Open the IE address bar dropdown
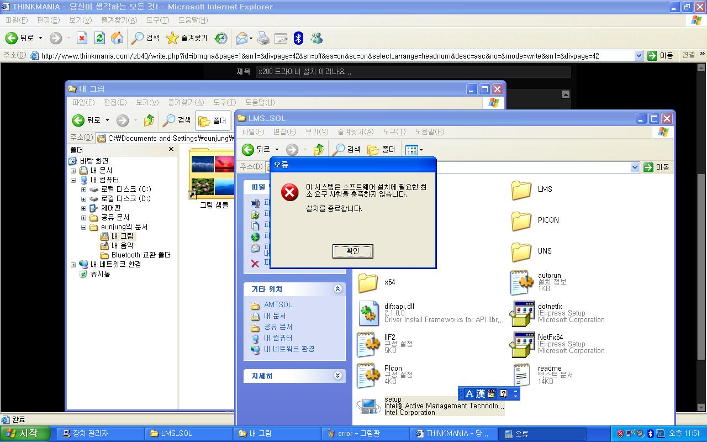 tap(639, 56)
